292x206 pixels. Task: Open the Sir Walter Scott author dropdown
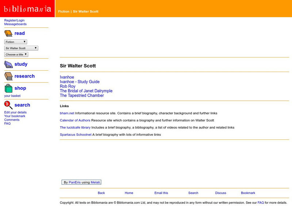click(x=21, y=48)
